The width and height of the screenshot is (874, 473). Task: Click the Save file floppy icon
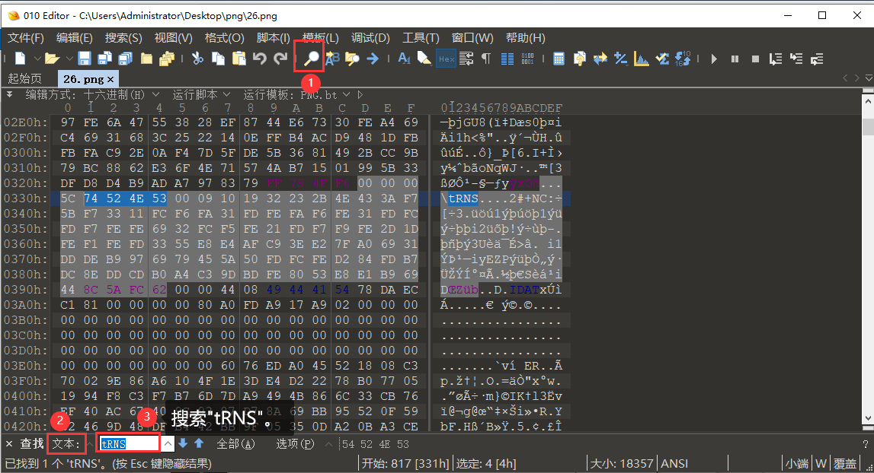pos(85,59)
